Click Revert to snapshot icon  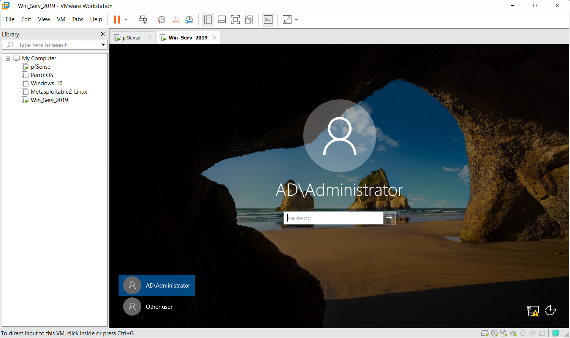[x=175, y=20]
